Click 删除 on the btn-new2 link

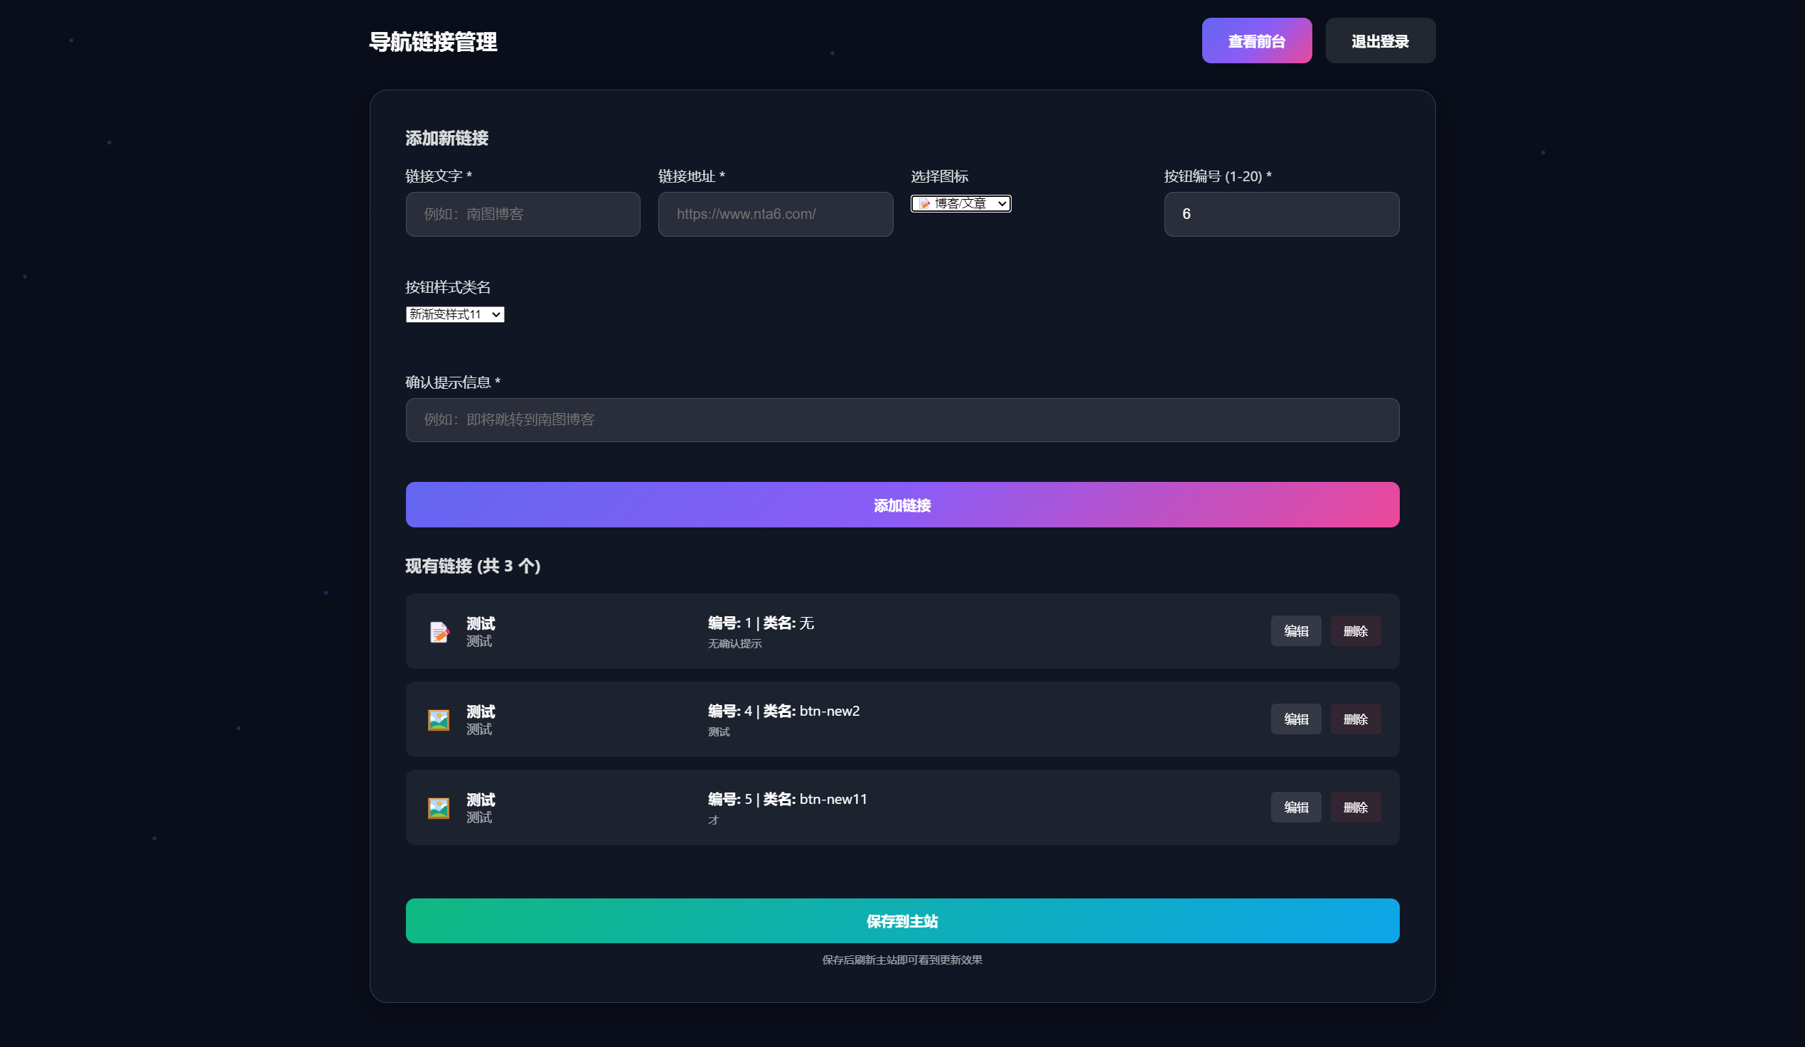tap(1355, 719)
